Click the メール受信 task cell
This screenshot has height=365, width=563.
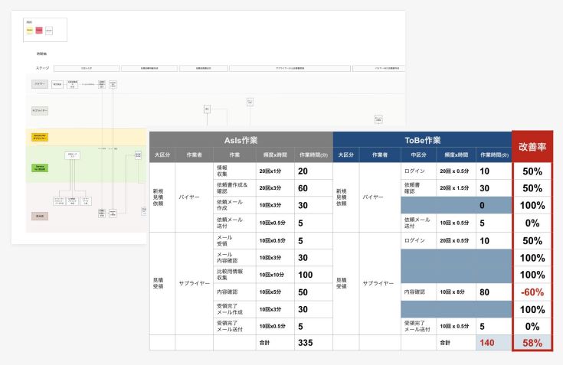[234, 240]
